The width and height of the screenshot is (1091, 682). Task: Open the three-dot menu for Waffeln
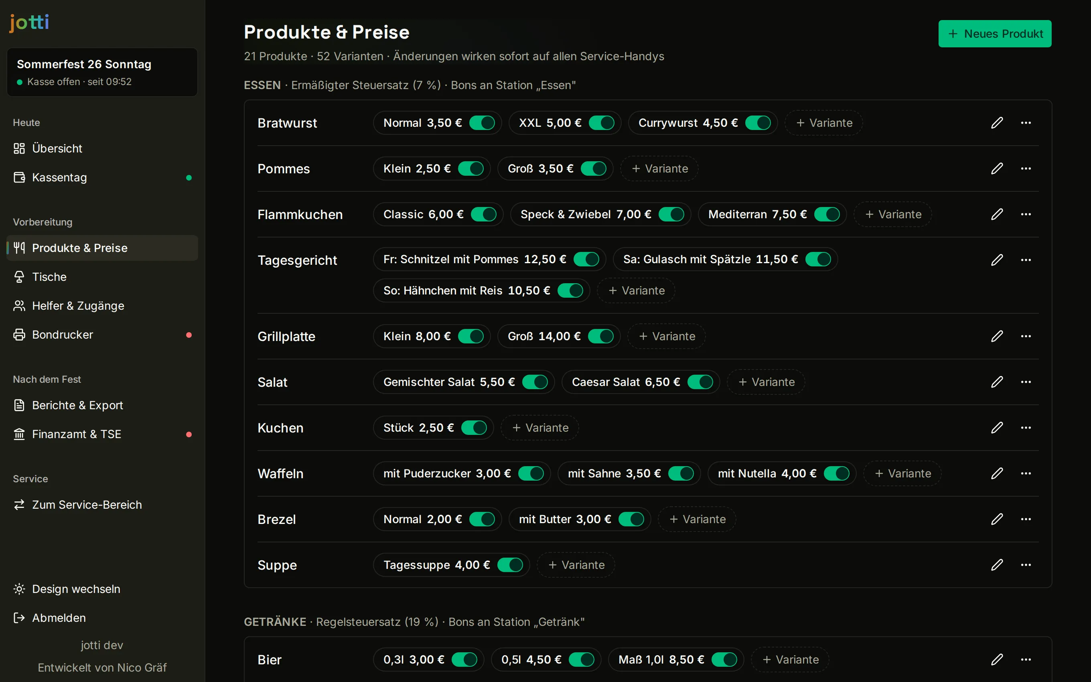pyautogui.click(x=1026, y=473)
